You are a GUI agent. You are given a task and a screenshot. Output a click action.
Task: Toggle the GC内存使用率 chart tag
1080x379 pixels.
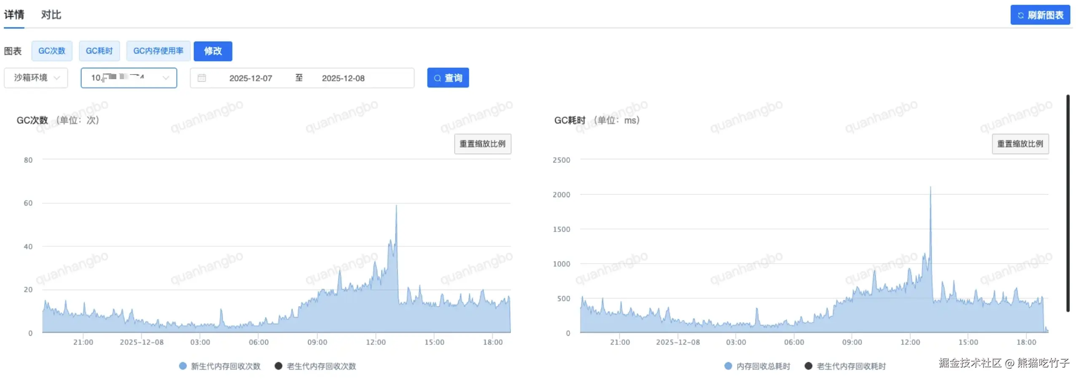[159, 51]
